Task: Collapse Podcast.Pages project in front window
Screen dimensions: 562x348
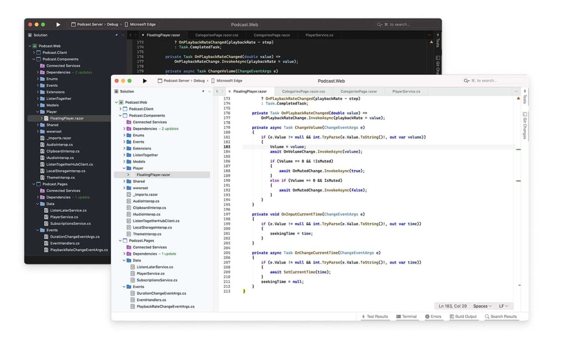Action: [x=120, y=241]
